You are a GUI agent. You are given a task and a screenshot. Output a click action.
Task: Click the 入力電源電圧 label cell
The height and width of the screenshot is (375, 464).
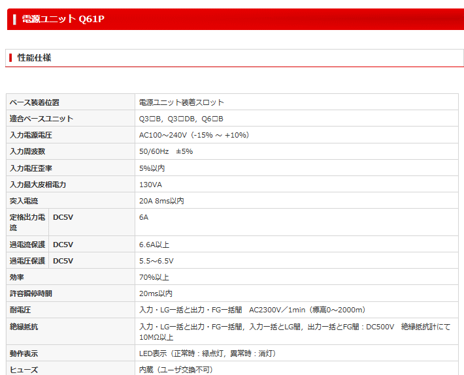tap(71, 135)
